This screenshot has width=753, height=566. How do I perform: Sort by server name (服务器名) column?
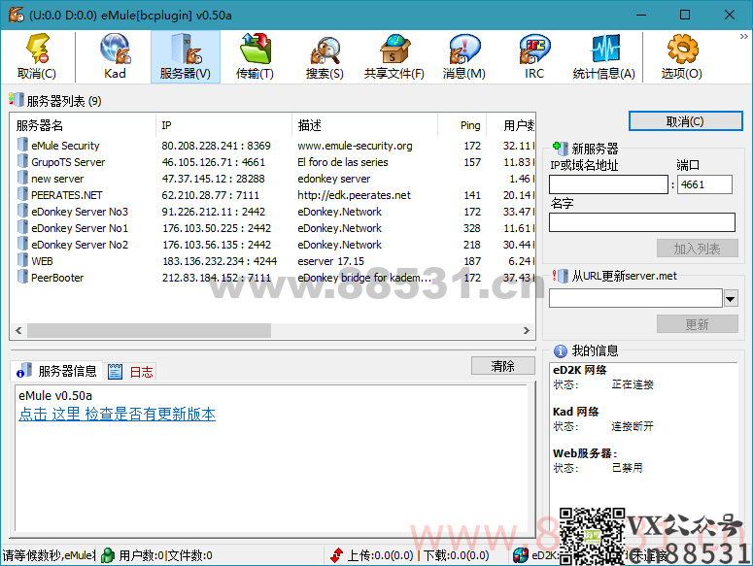[84, 125]
